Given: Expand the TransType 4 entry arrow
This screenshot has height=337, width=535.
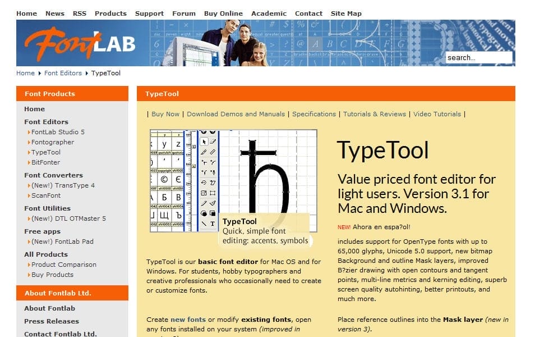Looking at the screenshot, I should pyautogui.click(x=29, y=185).
